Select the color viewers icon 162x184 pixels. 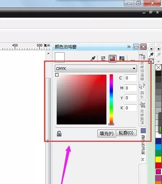[x=113, y=58]
